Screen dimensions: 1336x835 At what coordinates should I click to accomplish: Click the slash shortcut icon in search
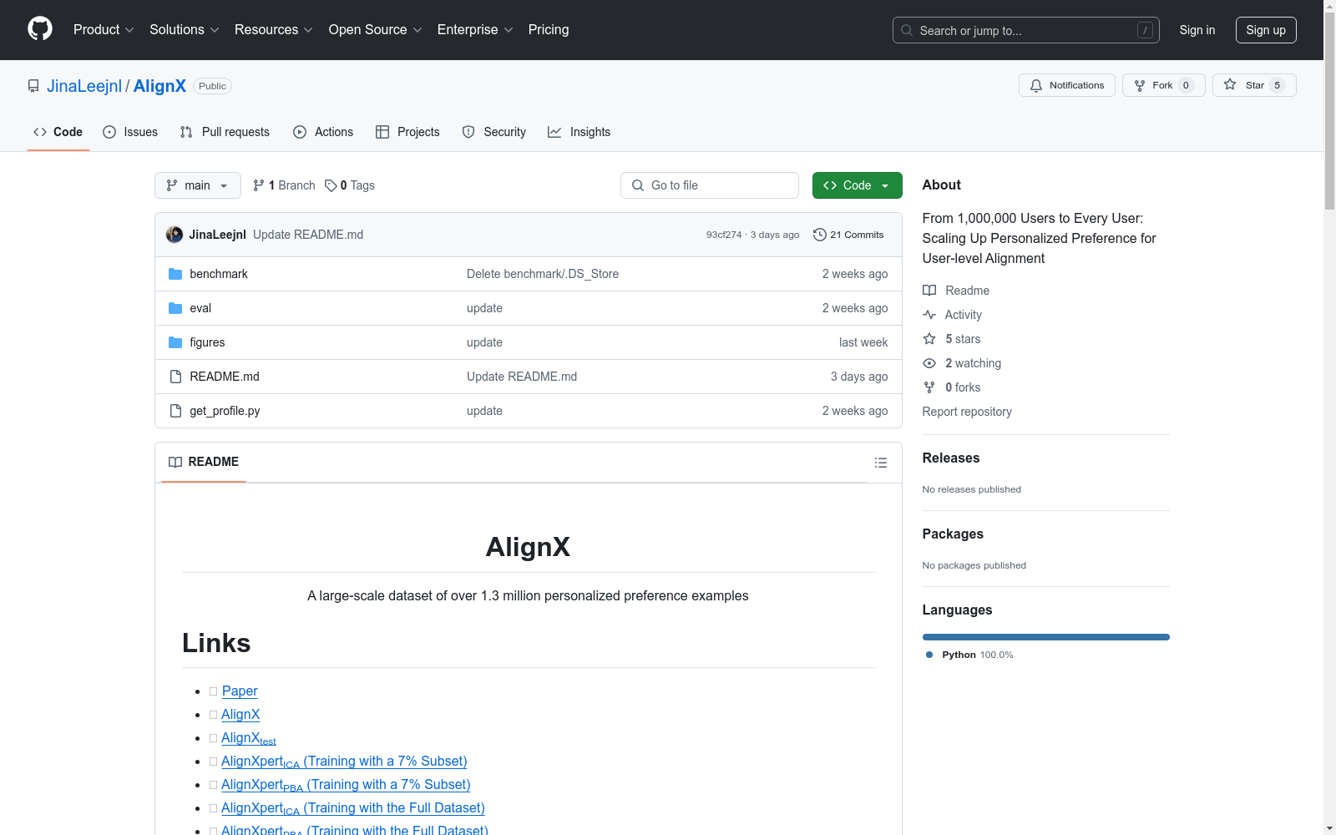coord(1145,30)
